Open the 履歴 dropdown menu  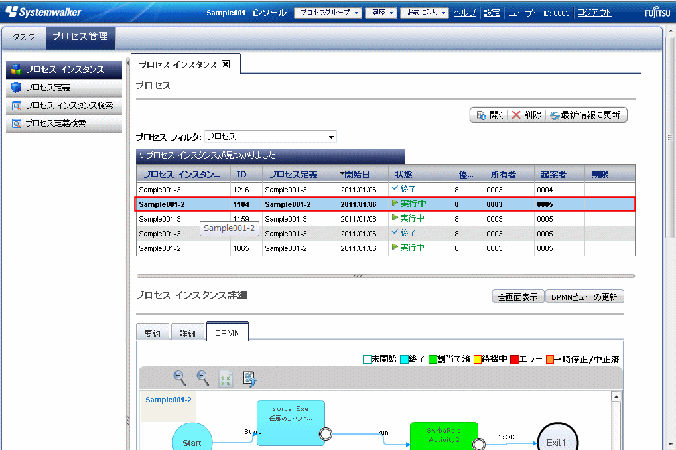pyautogui.click(x=381, y=13)
